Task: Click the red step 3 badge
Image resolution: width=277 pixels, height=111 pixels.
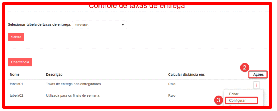Action: (x=218, y=100)
